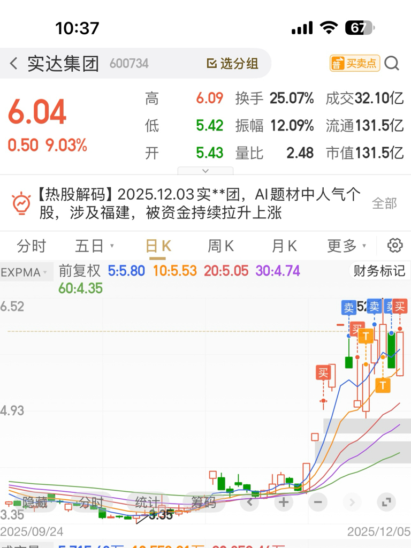Tap the EXPMA 10:5.53 value
Viewport: 411px width, 548px height.
(175, 271)
